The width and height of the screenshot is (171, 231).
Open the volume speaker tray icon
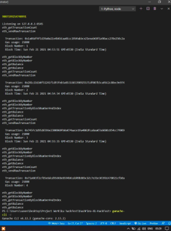[x=144, y=229]
